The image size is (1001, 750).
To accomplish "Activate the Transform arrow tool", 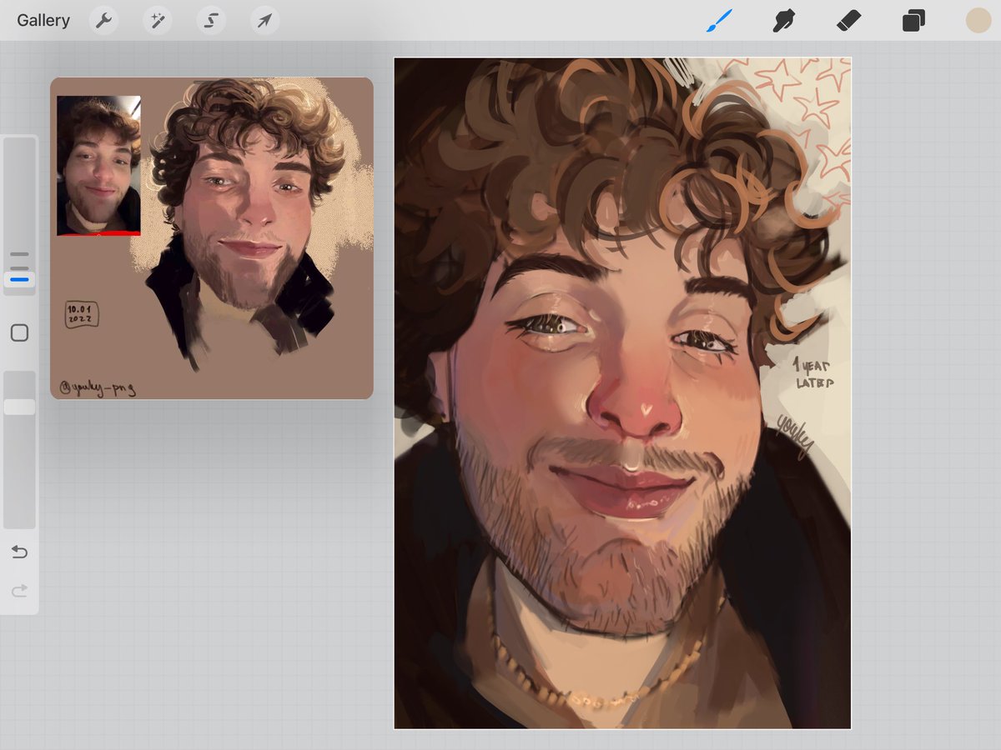I will tap(264, 20).
